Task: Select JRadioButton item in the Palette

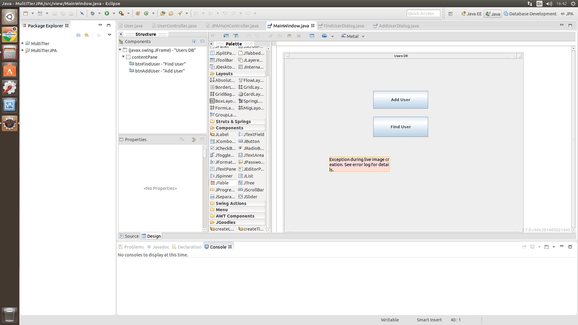Action: pyautogui.click(x=251, y=148)
